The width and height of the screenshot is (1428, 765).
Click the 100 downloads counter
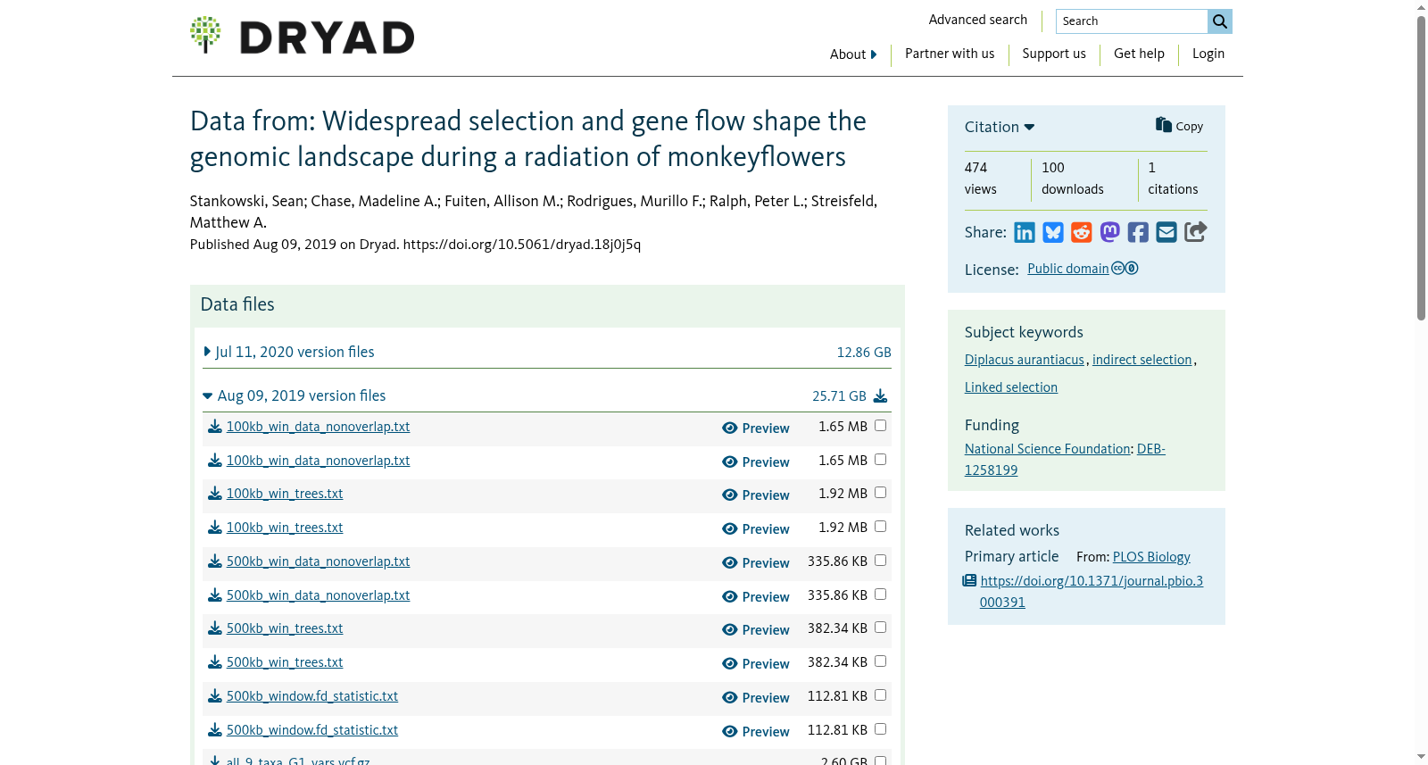coord(1072,179)
